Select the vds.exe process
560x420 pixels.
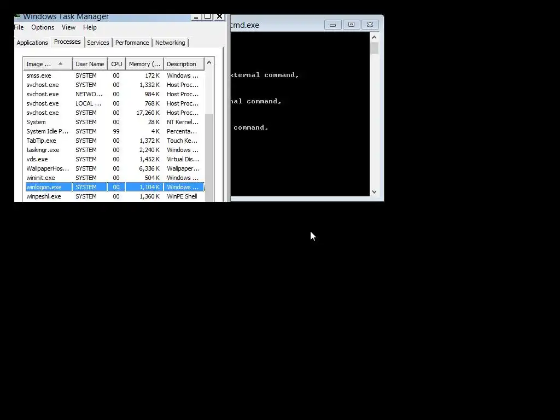click(114, 159)
